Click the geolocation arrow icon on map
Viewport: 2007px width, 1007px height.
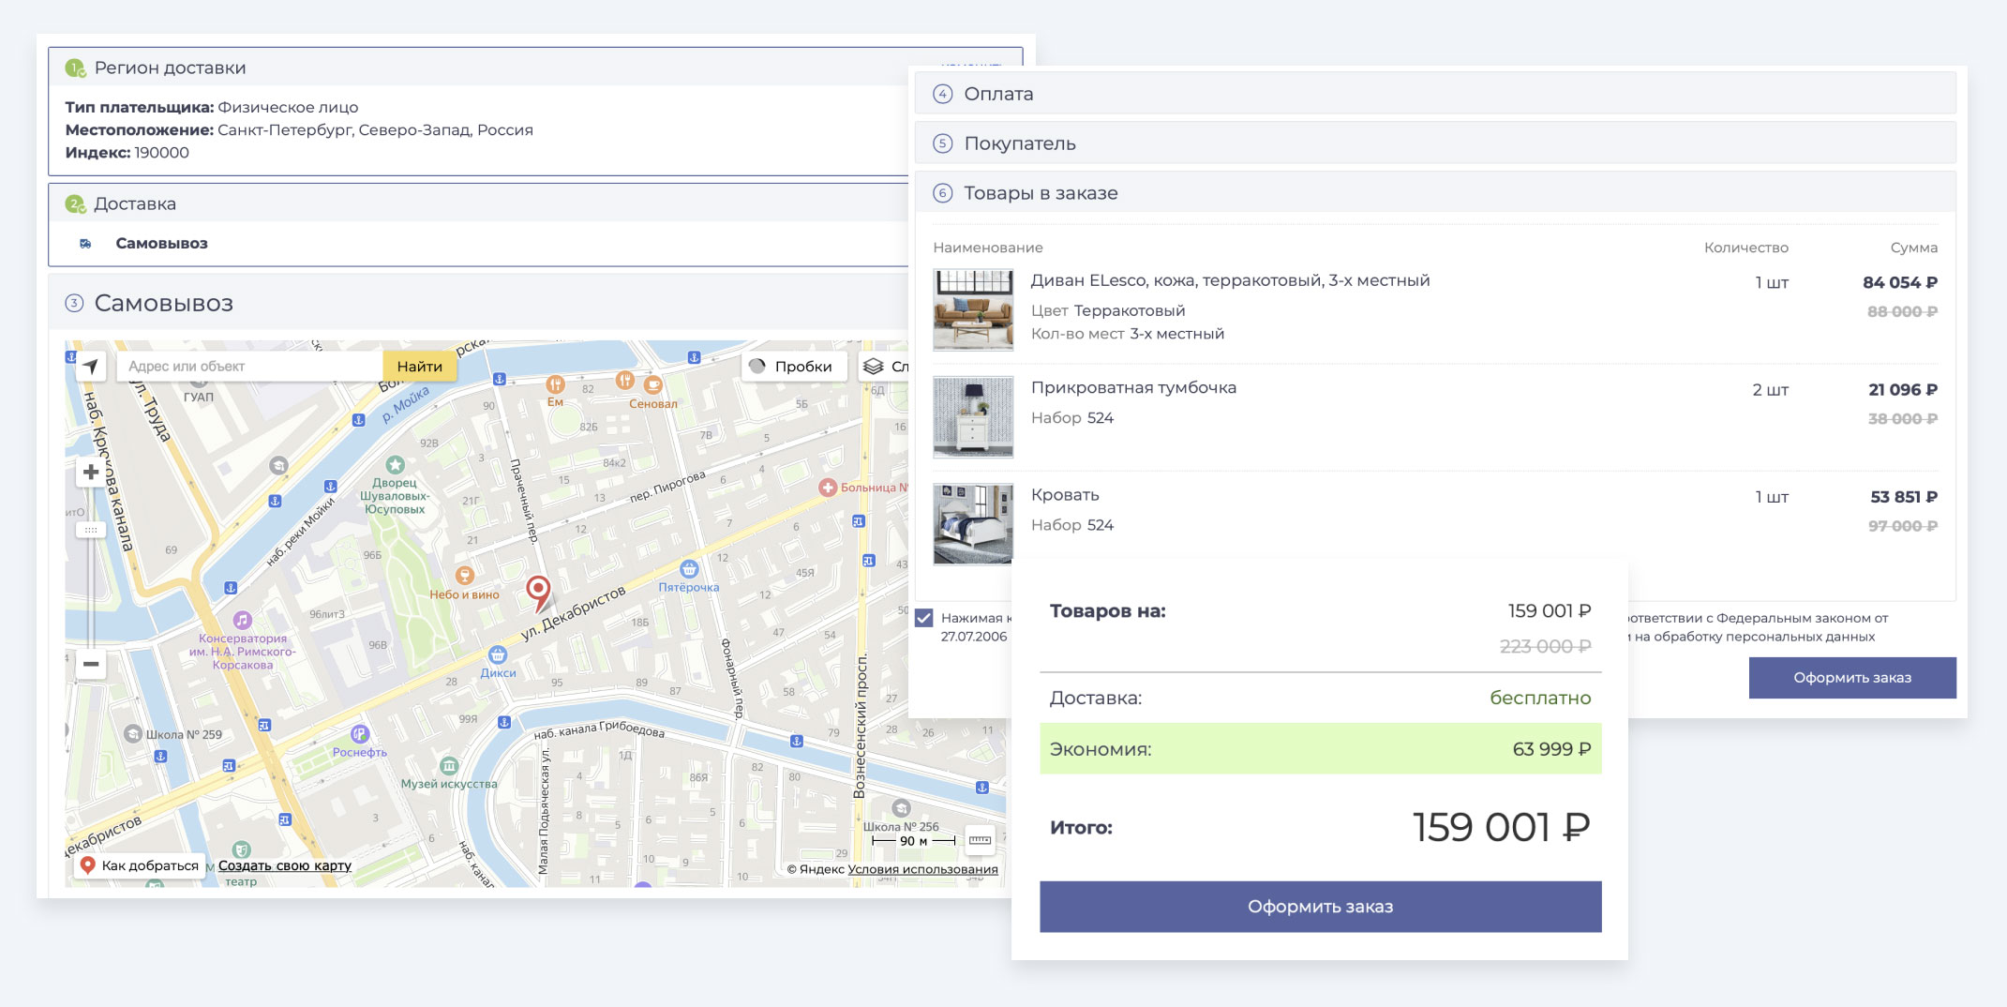click(91, 367)
